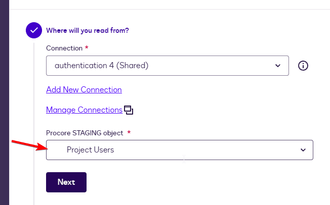Click the red arrow pointing at Project Users

click(28, 146)
